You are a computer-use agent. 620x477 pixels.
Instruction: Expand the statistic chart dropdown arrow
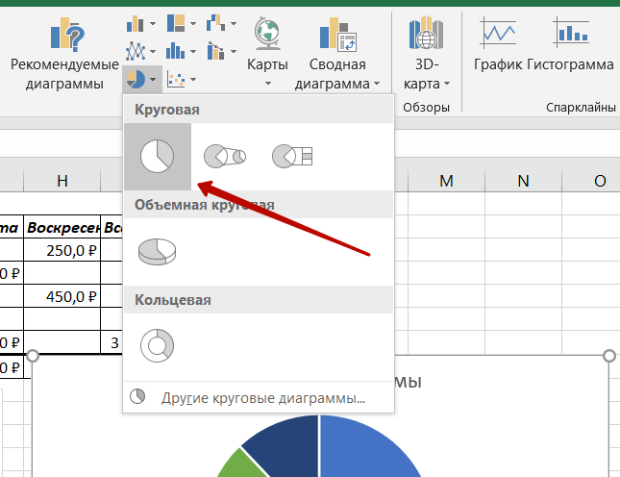[193, 51]
